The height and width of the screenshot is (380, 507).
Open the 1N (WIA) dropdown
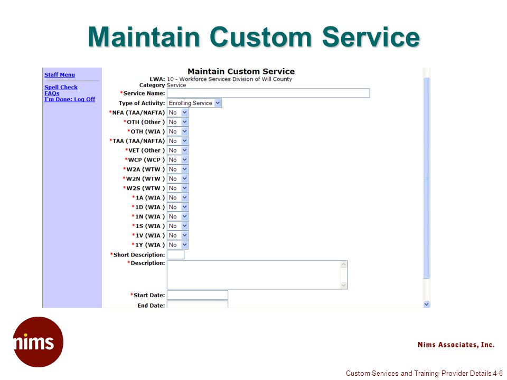click(x=177, y=216)
